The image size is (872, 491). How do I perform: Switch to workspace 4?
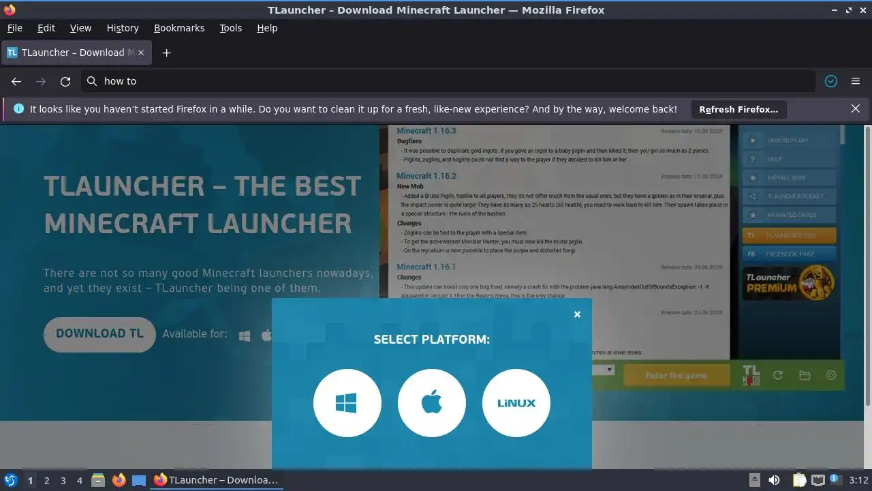79,481
